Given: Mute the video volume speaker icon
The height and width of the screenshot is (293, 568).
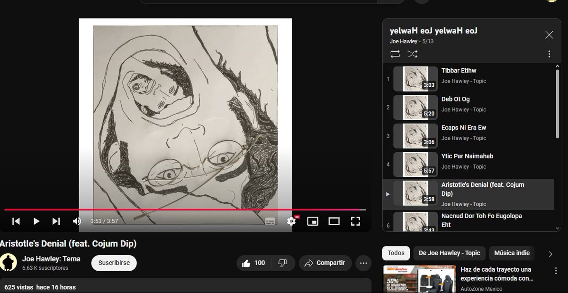Looking at the screenshot, I should pyautogui.click(x=77, y=221).
